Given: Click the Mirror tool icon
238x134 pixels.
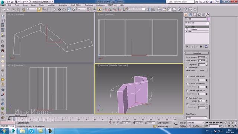Looking at the screenshot, I should coord(148,9).
